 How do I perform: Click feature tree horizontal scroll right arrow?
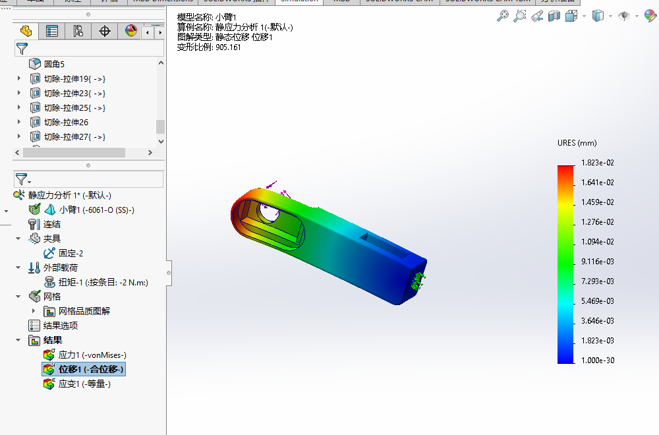[150, 152]
